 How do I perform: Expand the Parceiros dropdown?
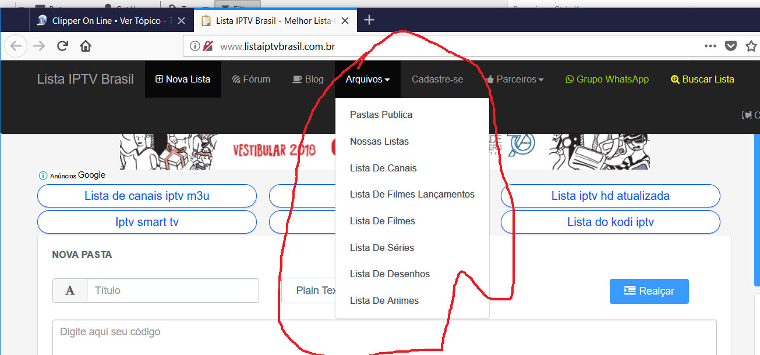(x=514, y=79)
